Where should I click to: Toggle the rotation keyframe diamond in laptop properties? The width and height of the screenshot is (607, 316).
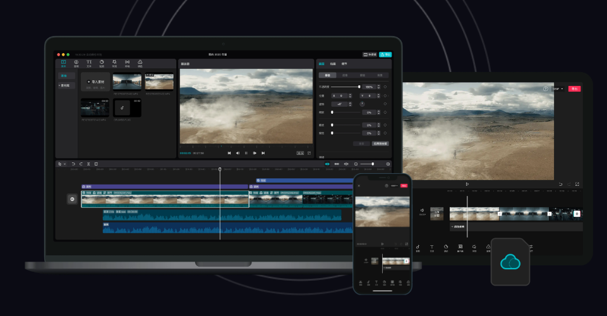(385, 104)
